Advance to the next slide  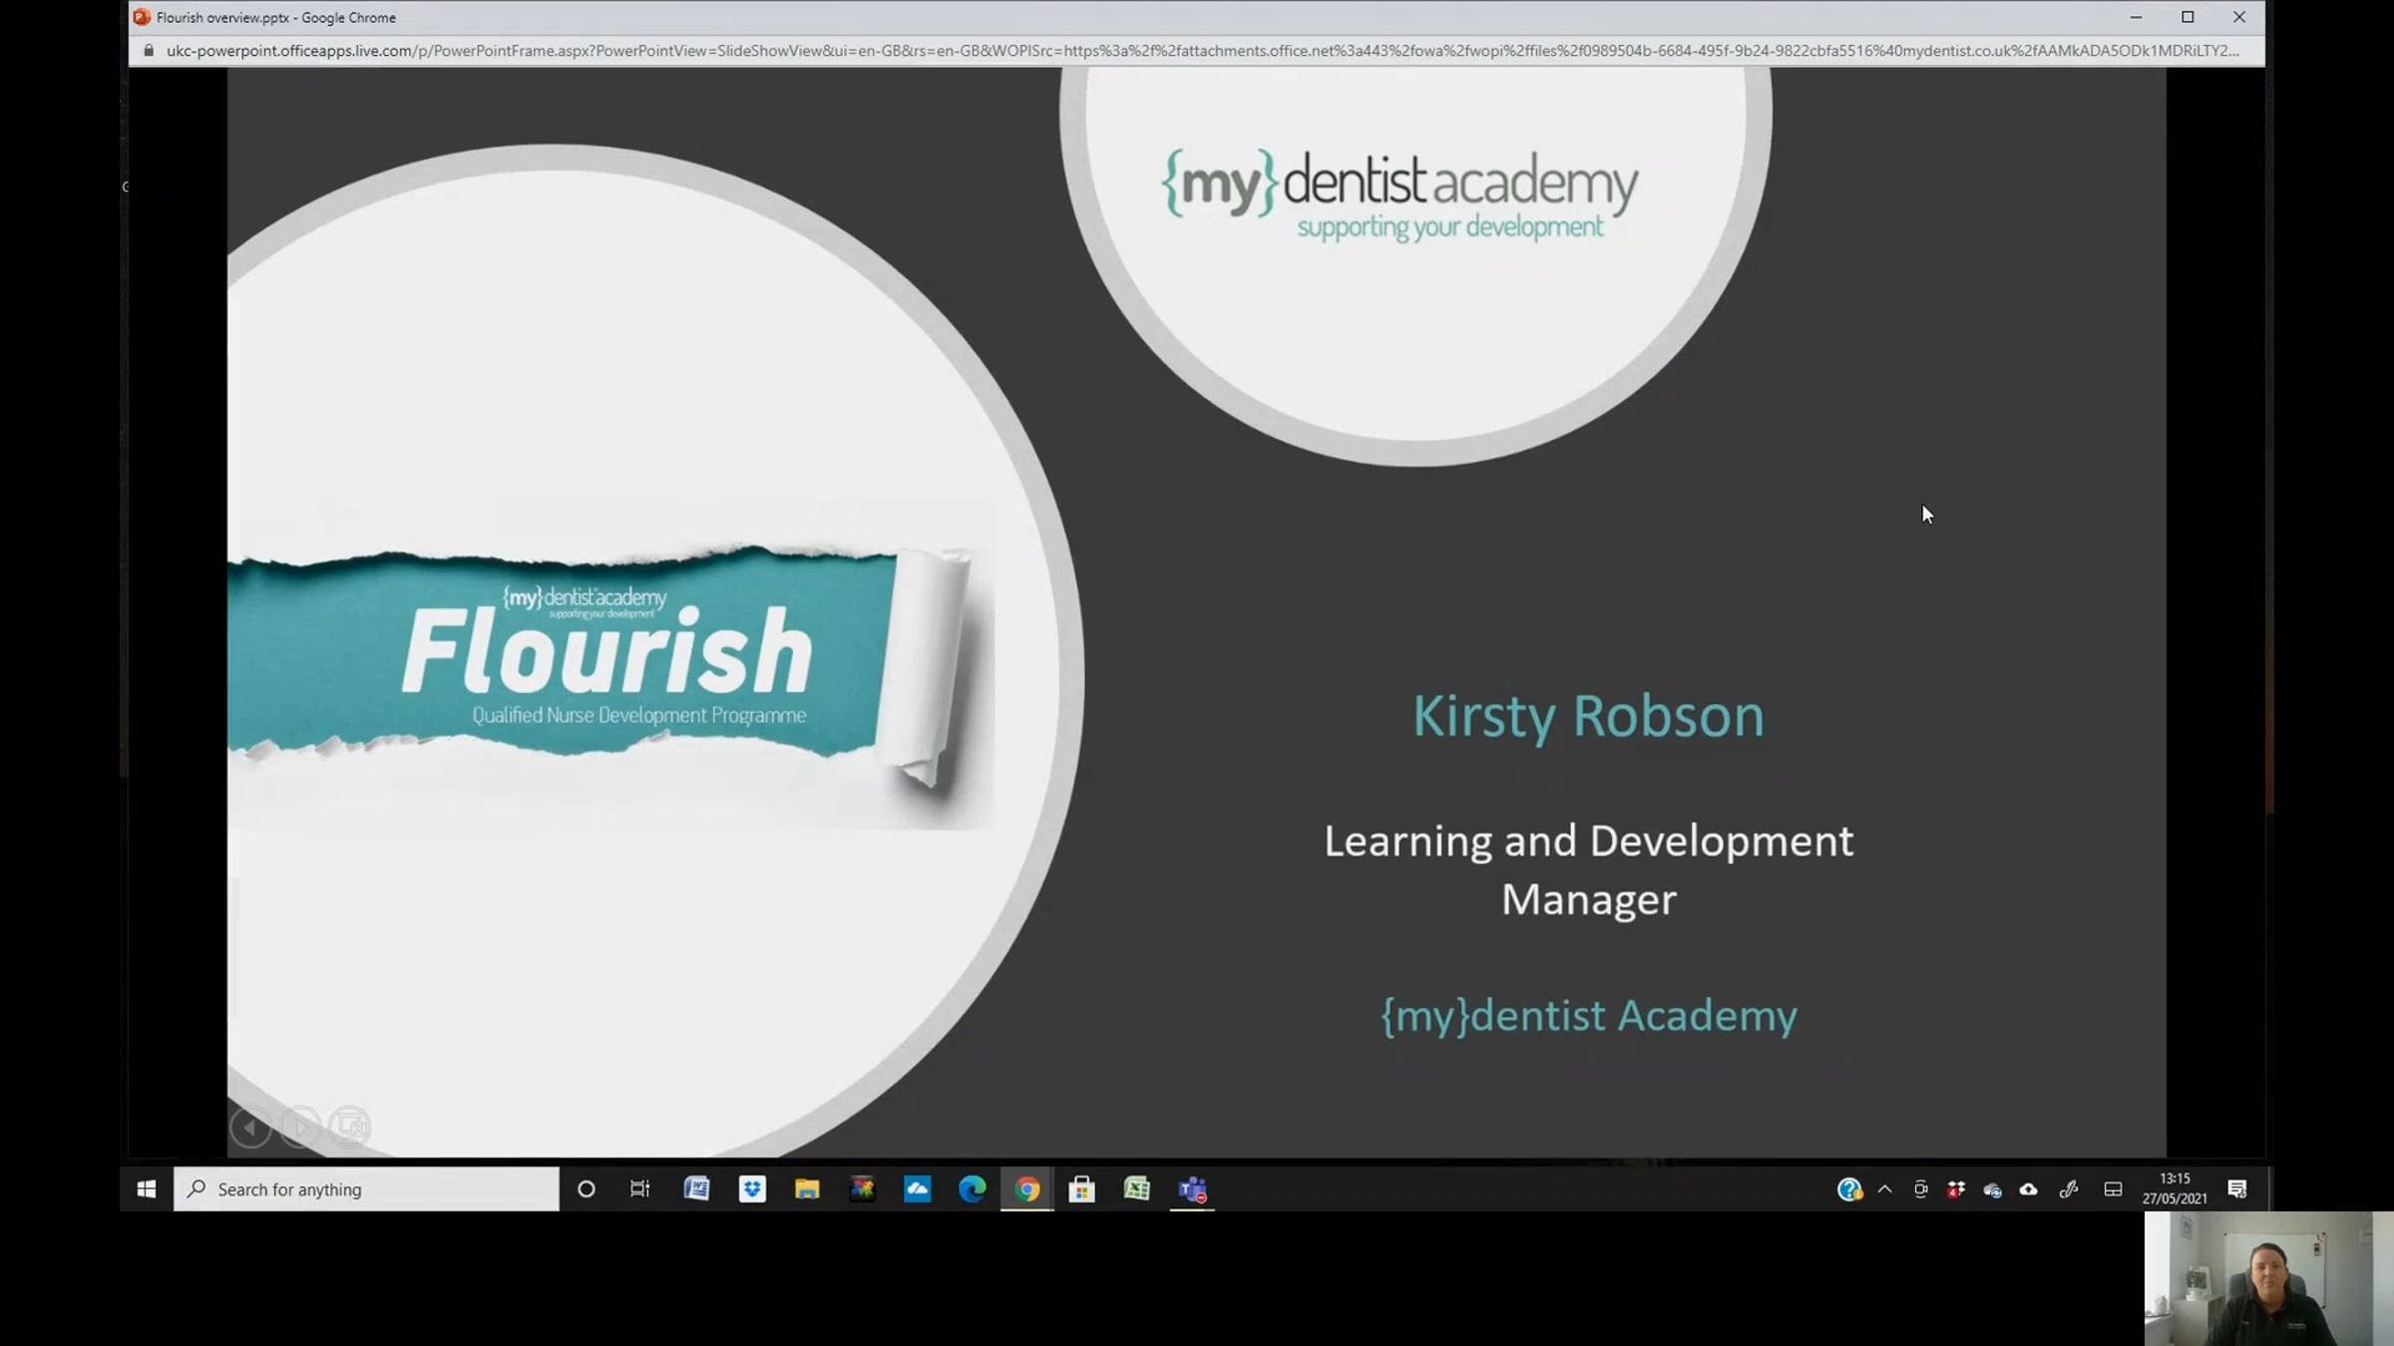coord(300,1128)
